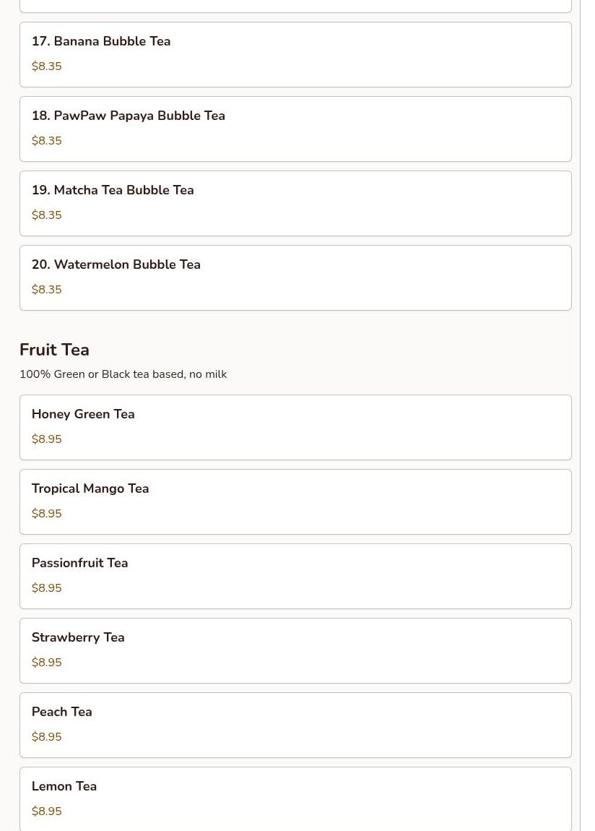Viewport: 595px width, 831px height.
Task: Select Watermelon Bubble Tea menu card
Action: [x=295, y=277]
